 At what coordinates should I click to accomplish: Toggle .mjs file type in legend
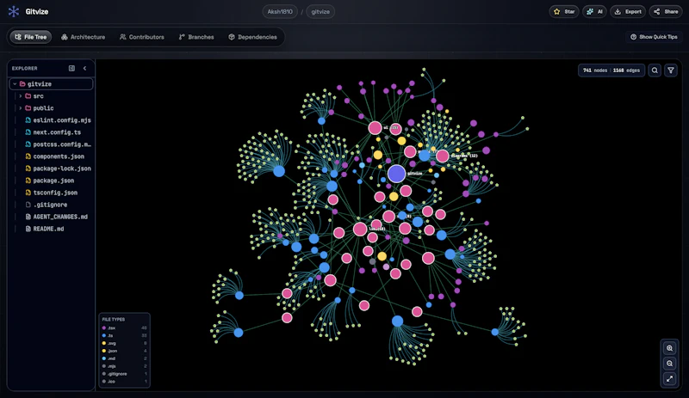(x=124, y=366)
